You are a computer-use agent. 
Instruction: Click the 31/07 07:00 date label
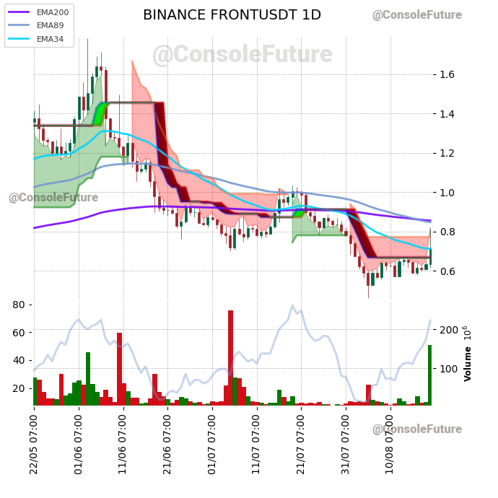(x=345, y=445)
